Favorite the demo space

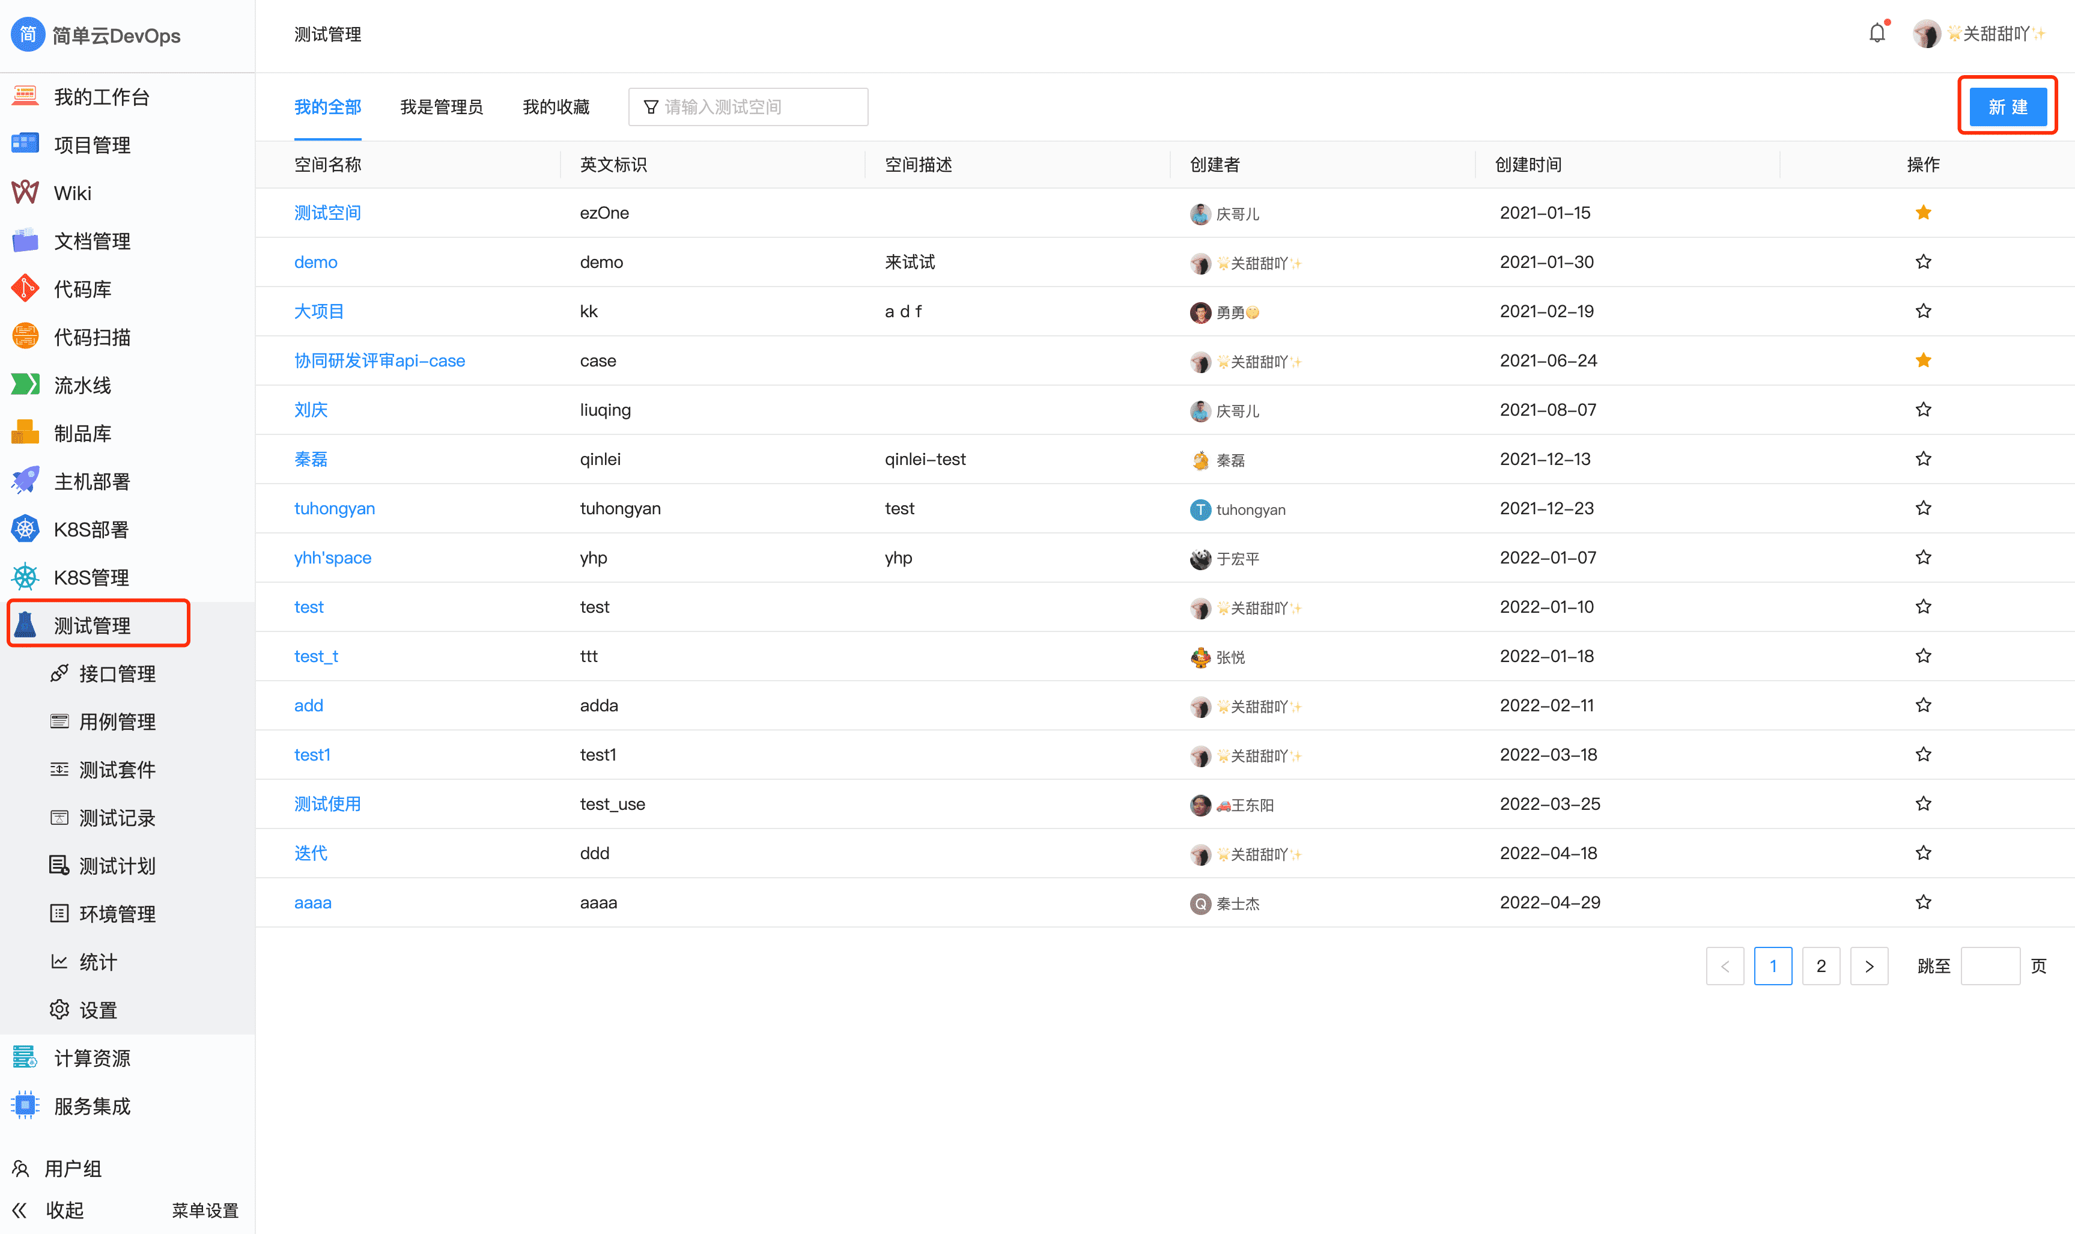coord(1923,261)
